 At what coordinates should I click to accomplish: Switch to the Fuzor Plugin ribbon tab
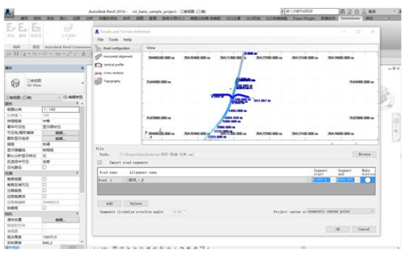point(303,18)
